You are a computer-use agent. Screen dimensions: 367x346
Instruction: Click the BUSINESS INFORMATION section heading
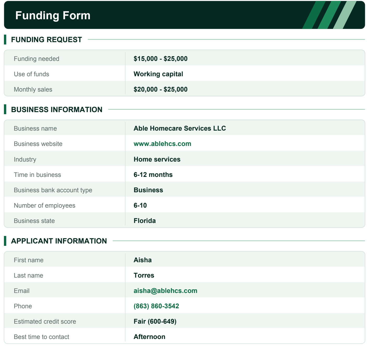pos(57,110)
